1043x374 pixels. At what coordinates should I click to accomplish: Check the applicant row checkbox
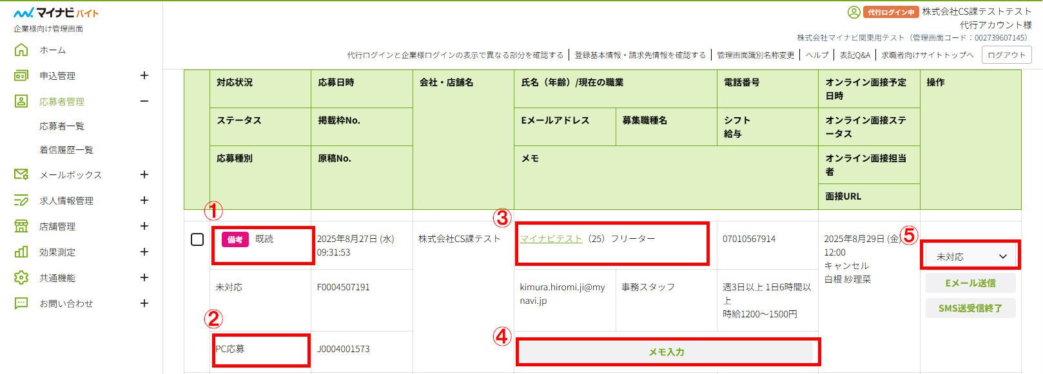pos(197,239)
